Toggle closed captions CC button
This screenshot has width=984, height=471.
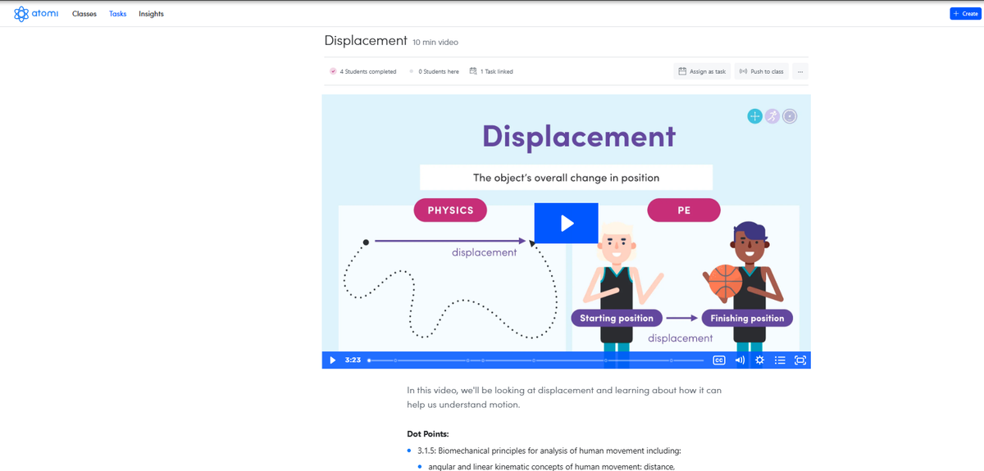(719, 360)
